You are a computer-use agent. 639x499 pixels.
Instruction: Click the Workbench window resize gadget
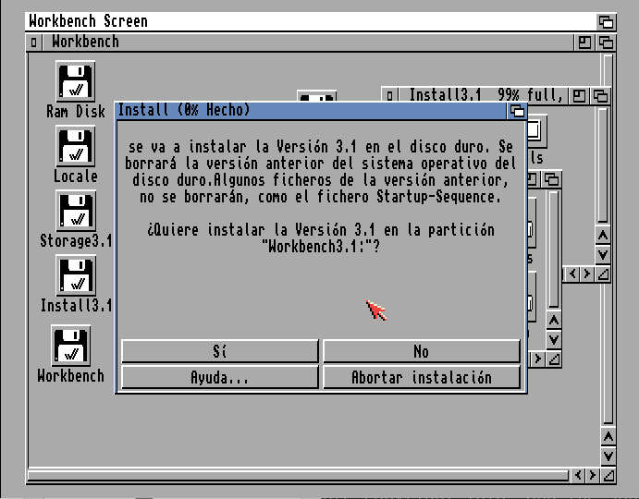tap(608, 475)
